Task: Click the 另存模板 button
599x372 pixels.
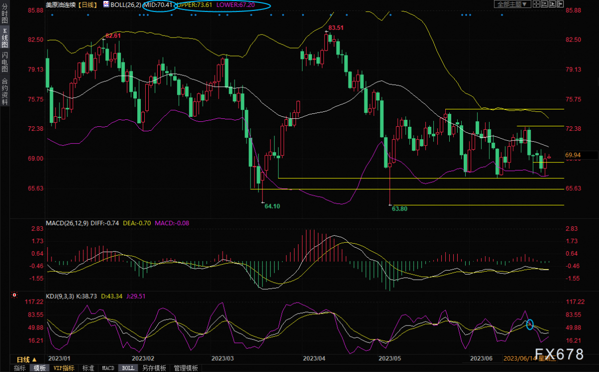Action: pos(154,368)
